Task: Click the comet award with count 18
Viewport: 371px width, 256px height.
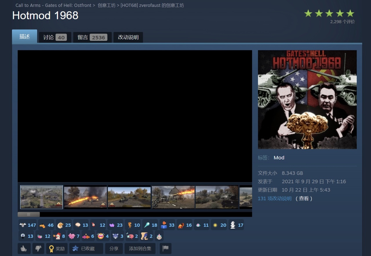Action: [x=150, y=225]
